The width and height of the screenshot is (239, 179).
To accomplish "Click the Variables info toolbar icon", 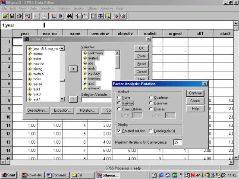I will click(x=61, y=16).
